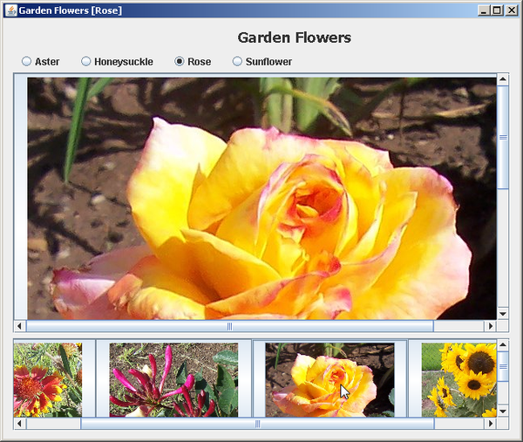Click up arrow on thumbnail strip vertical scrollbar
This screenshot has height=442, width=523.
click(x=502, y=346)
